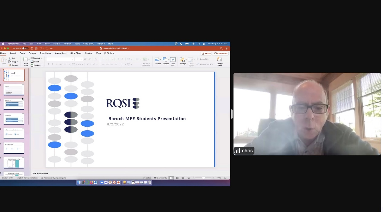383x212 pixels.
Task: Insert a Picture from the ribbon
Action: [x=158, y=61]
